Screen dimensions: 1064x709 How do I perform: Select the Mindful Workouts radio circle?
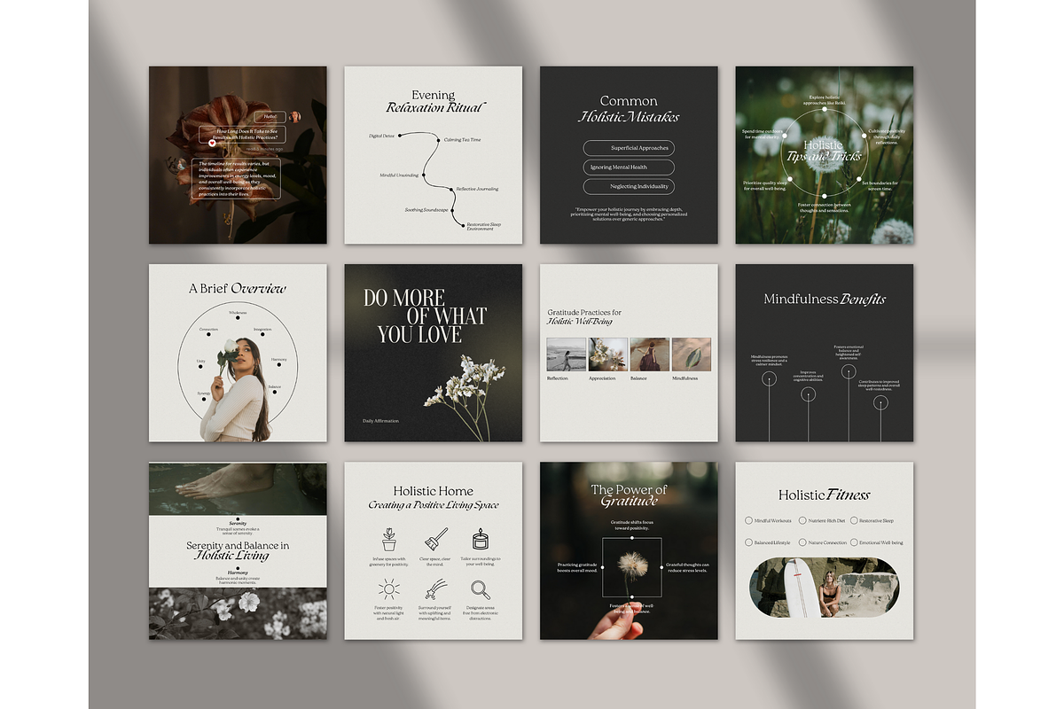pos(749,521)
